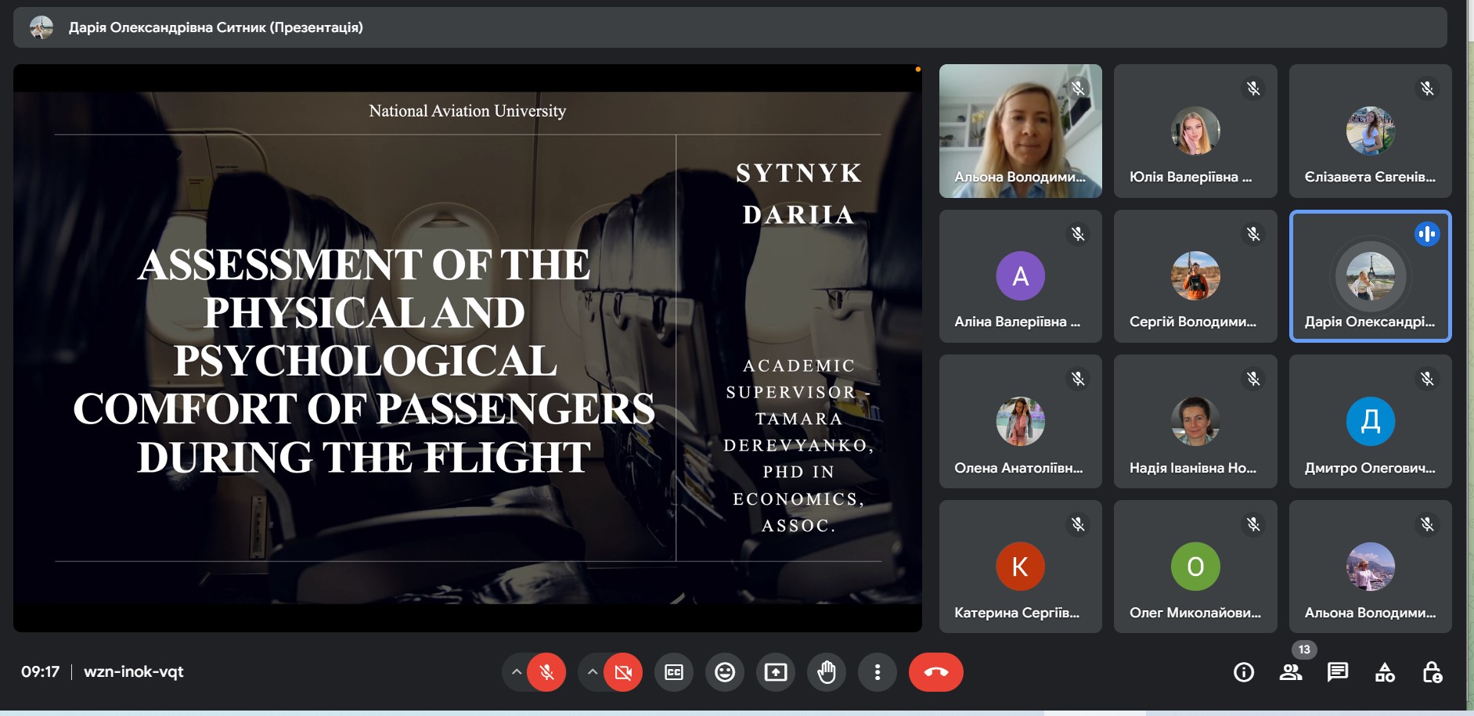Turn on the camera
Image resolution: width=1474 pixels, height=716 pixels.
point(622,672)
